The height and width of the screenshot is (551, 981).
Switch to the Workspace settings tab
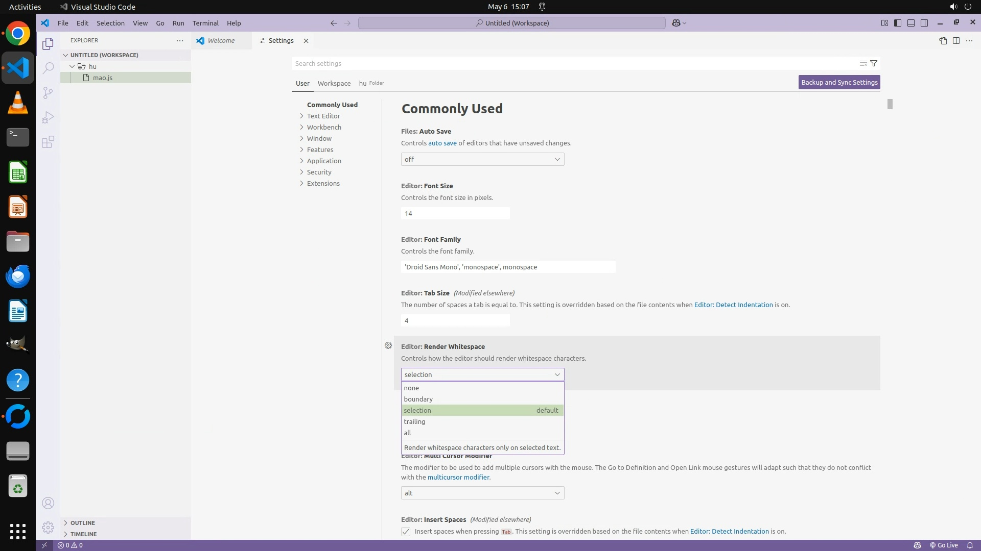point(334,83)
